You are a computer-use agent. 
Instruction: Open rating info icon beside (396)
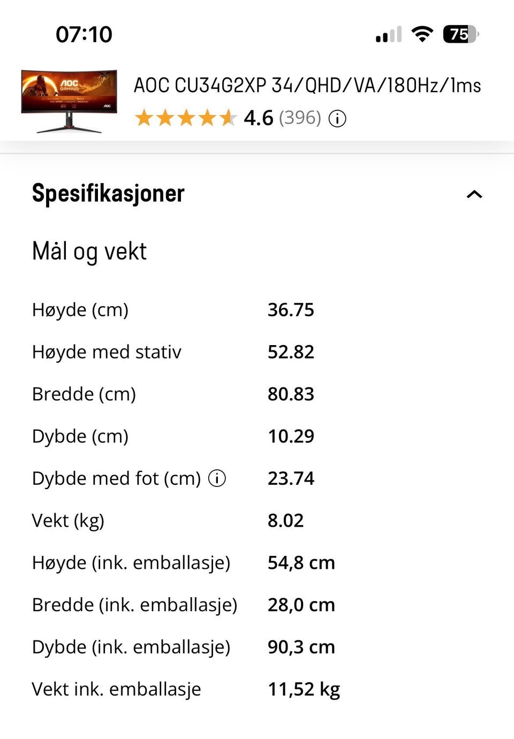[337, 118]
